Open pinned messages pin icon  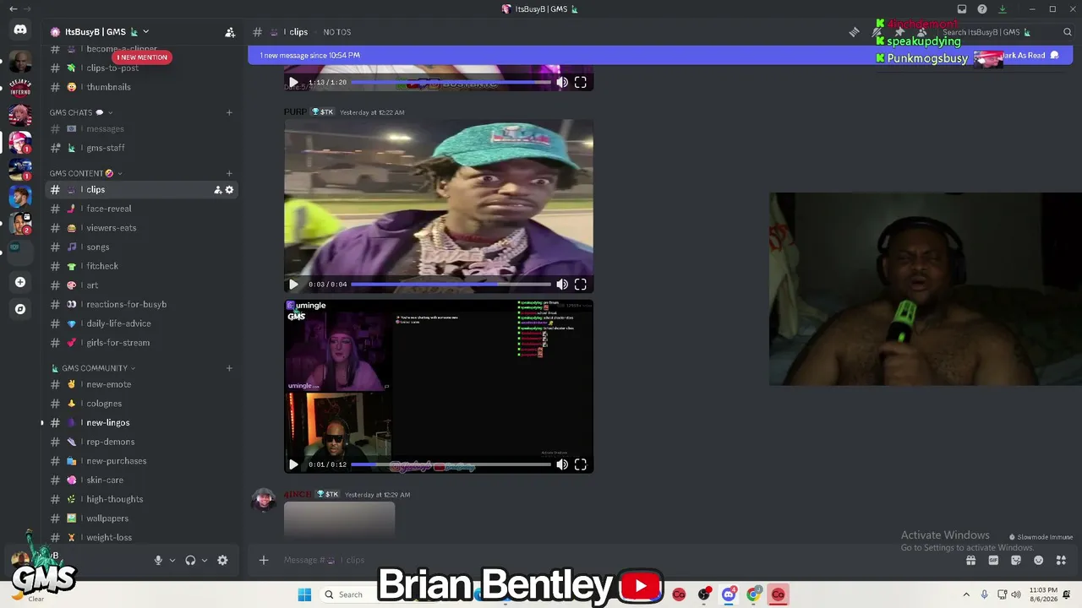coord(899,32)
